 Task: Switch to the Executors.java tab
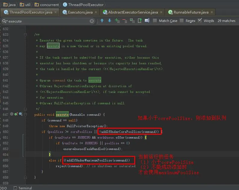[x=80, y=12]
